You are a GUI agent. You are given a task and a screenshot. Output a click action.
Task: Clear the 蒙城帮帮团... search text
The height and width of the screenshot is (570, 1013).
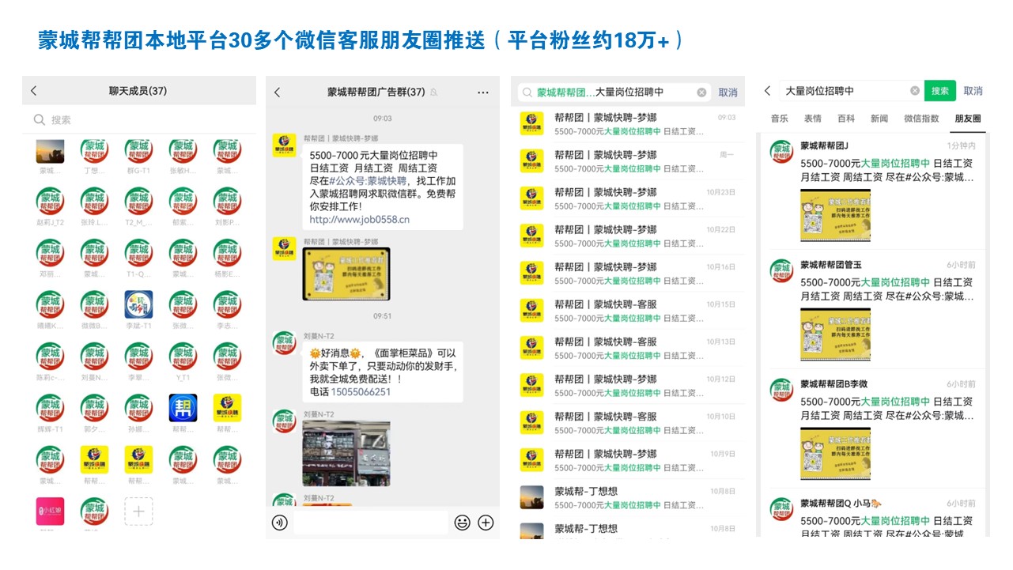(701, 92)
